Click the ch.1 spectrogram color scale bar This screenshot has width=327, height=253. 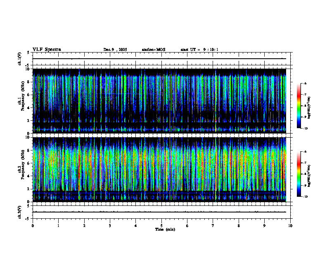tap(299, 106)
